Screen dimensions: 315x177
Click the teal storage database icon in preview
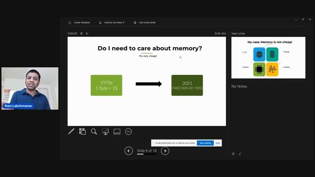pos(272,55)
